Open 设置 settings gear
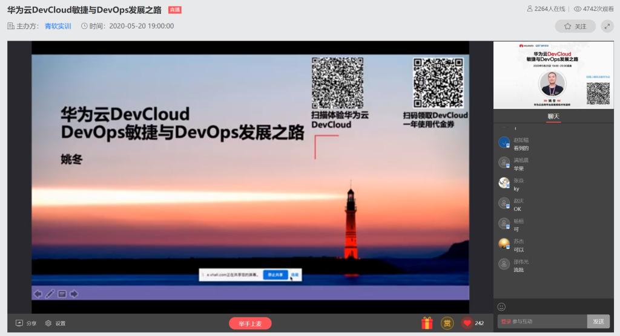 (48, 323)
